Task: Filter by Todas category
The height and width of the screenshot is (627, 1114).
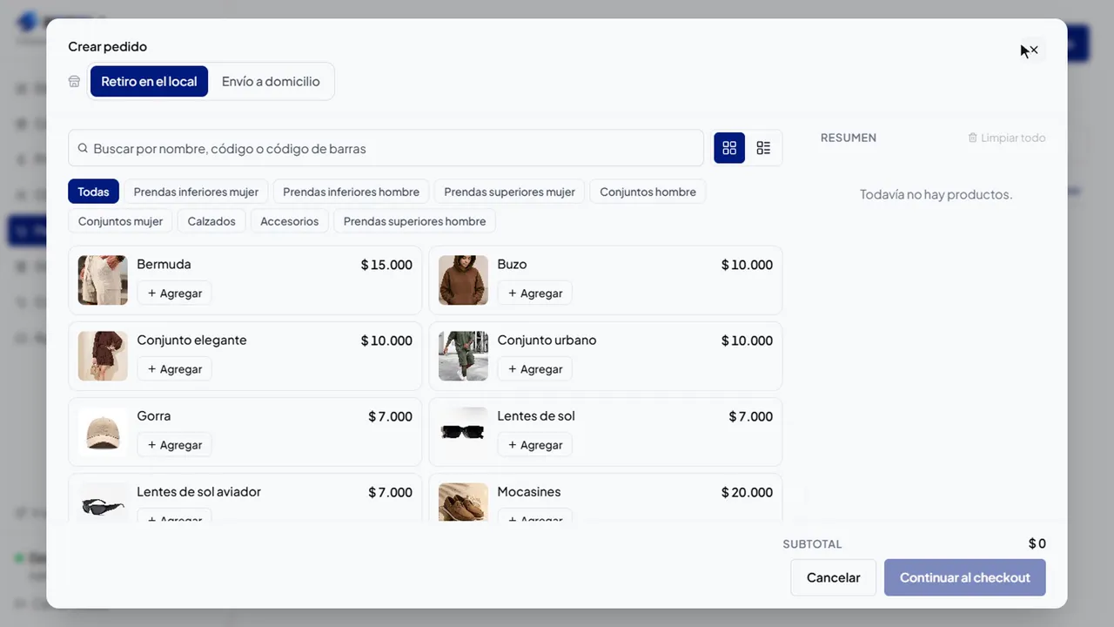Action: click(x=93, y=192)
